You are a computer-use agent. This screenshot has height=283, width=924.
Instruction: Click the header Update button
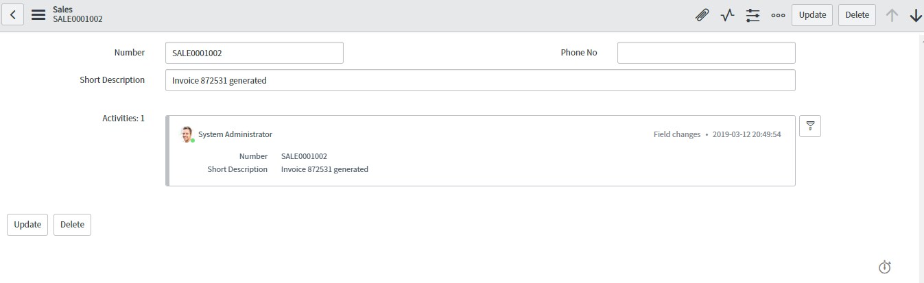click(x=812, y=15)
